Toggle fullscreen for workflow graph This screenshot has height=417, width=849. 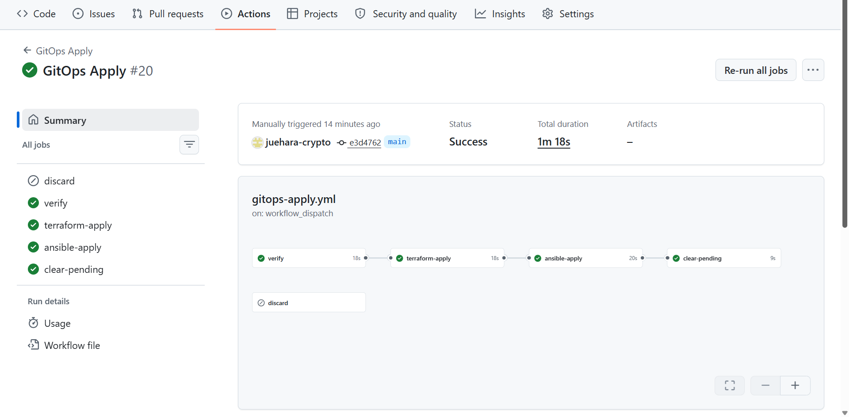pos(730,386)
